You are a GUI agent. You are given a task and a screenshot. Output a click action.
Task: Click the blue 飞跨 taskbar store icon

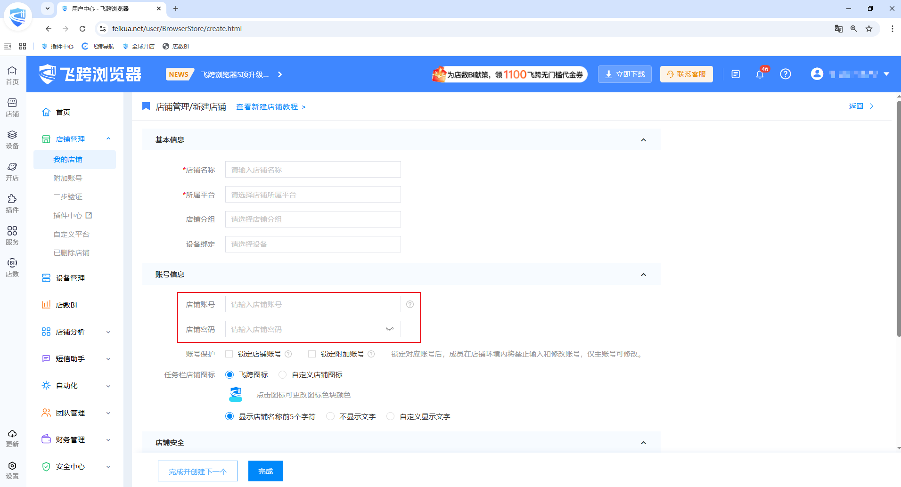236,394
